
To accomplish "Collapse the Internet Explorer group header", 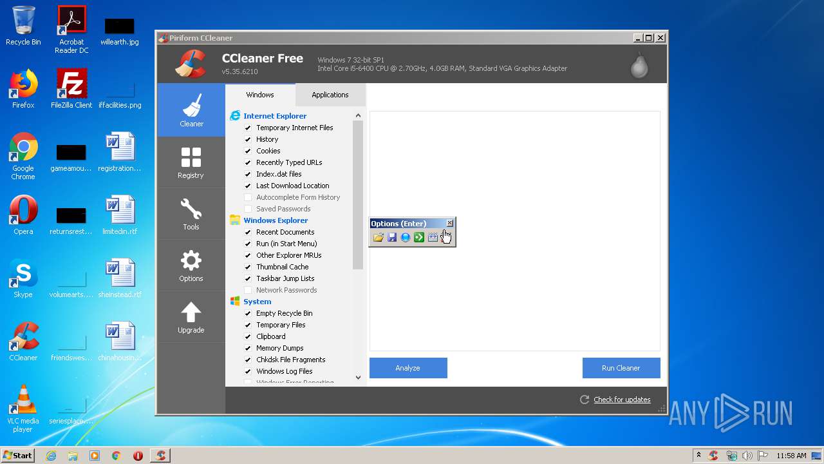I will (275, 116).
